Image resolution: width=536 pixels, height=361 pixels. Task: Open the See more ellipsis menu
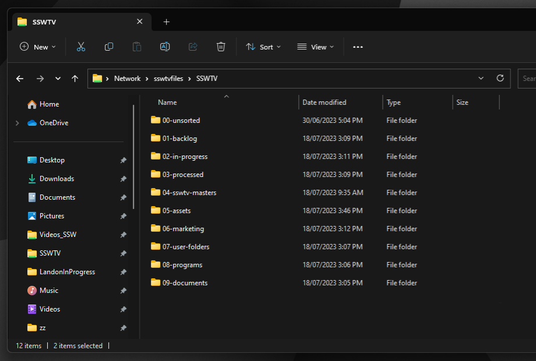358,47
